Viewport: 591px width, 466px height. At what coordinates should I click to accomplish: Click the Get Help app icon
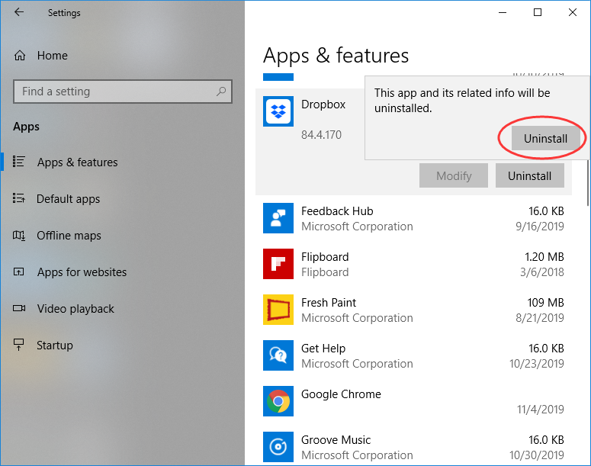(x=278, y=355)
